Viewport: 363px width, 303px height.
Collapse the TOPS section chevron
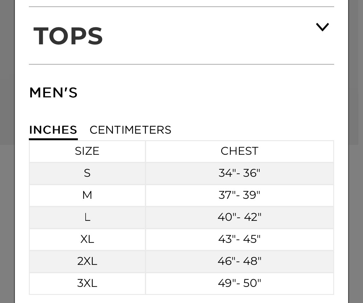click(322, 27)
